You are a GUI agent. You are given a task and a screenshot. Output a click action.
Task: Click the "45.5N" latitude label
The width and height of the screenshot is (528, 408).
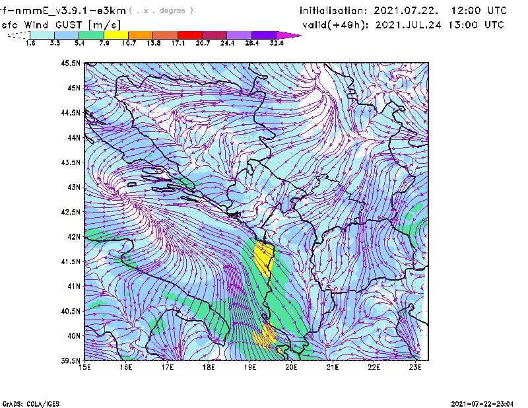(71, 63)
